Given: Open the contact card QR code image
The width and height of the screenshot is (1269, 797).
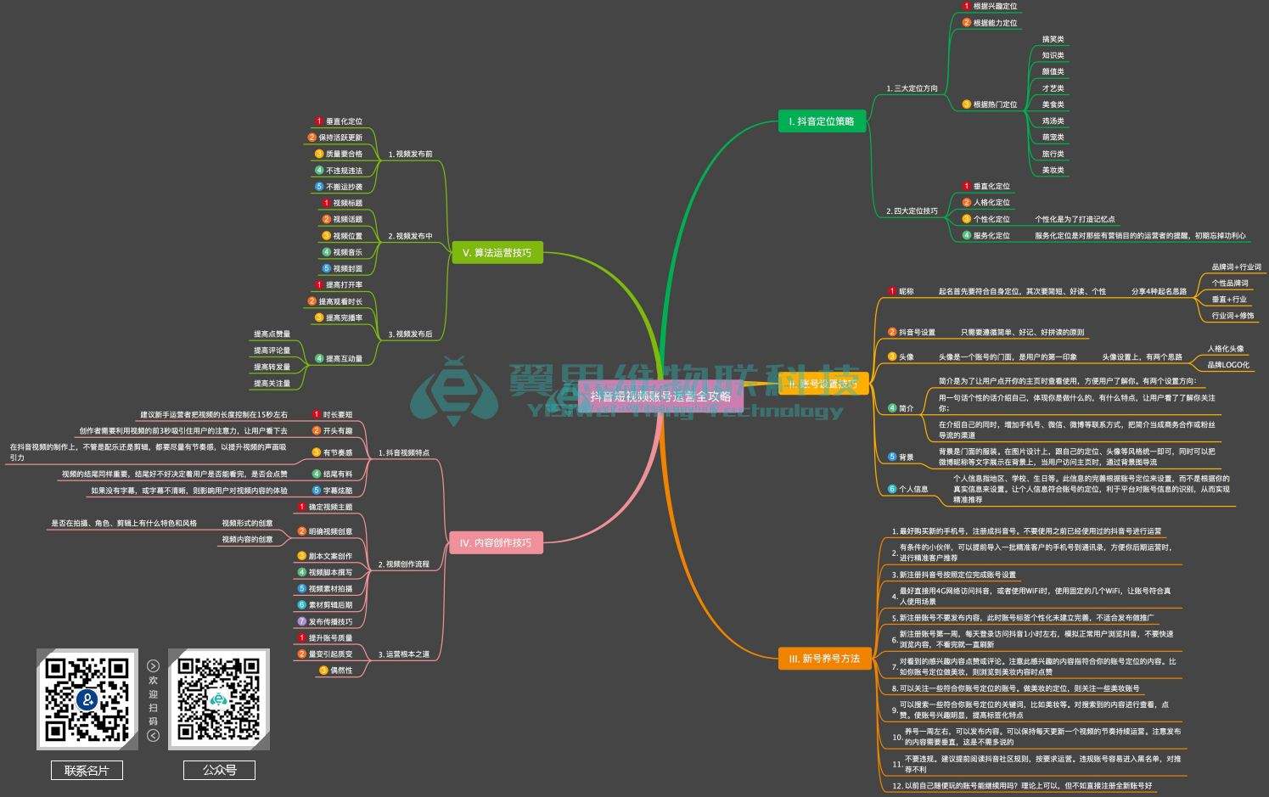Looking at the screenshot, I should point(87,699).
